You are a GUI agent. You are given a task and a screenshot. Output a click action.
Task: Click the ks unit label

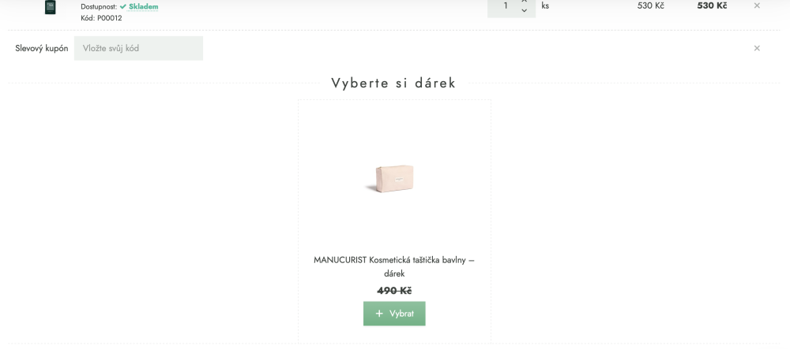tap(545, 6)
